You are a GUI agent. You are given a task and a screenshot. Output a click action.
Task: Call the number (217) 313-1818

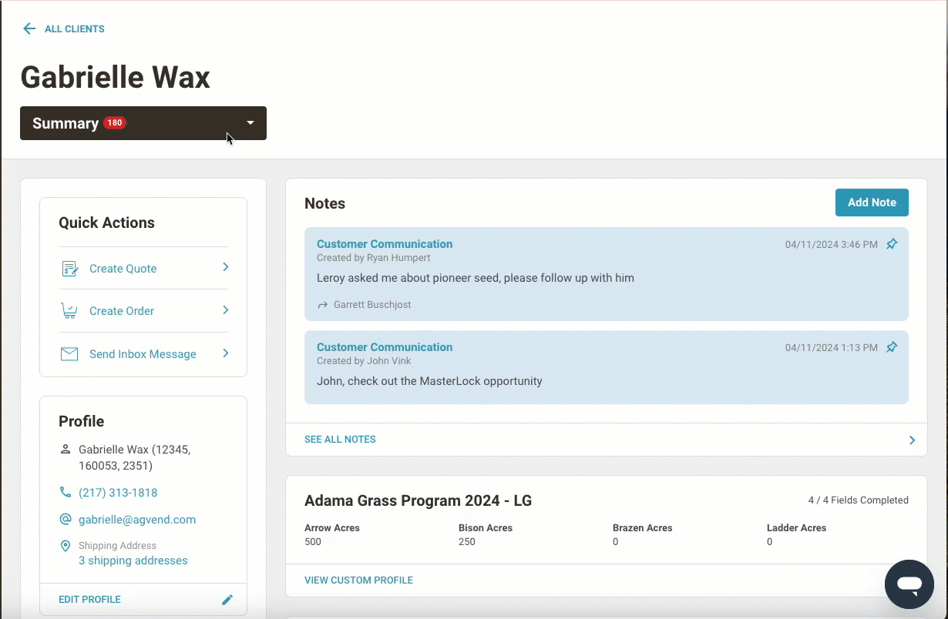coord(118,493)
